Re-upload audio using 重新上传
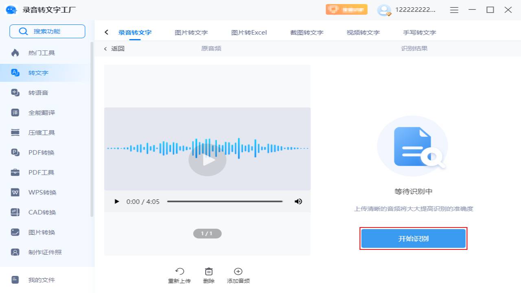The width and height of the screenshot is (521, 293). pyautogui.click(x=180, y=275)
